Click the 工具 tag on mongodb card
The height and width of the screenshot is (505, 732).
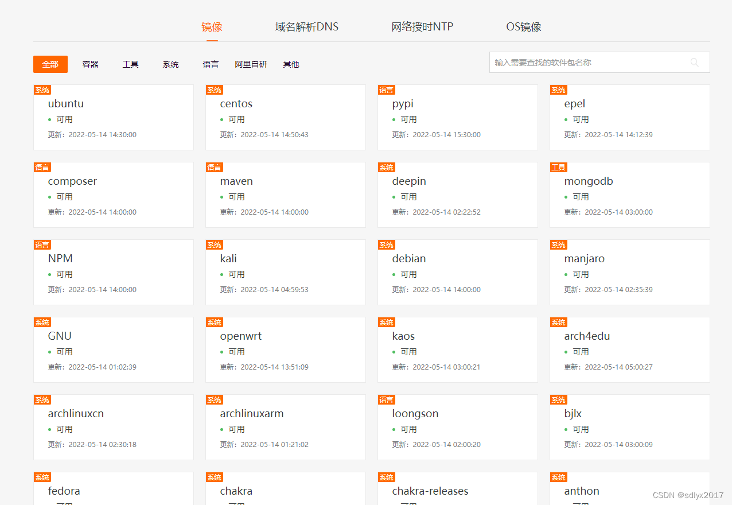point(559,168)
